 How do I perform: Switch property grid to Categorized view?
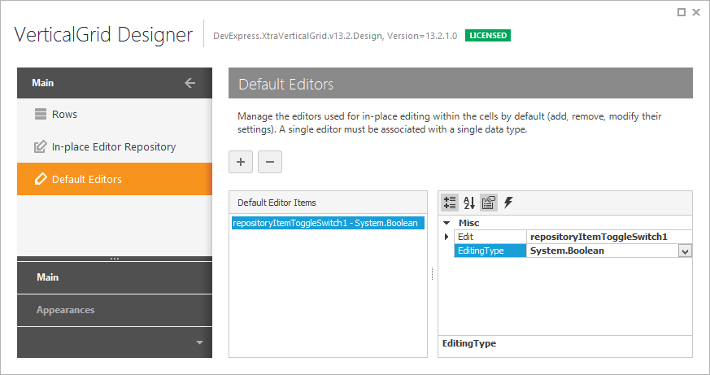pos(450,203)
